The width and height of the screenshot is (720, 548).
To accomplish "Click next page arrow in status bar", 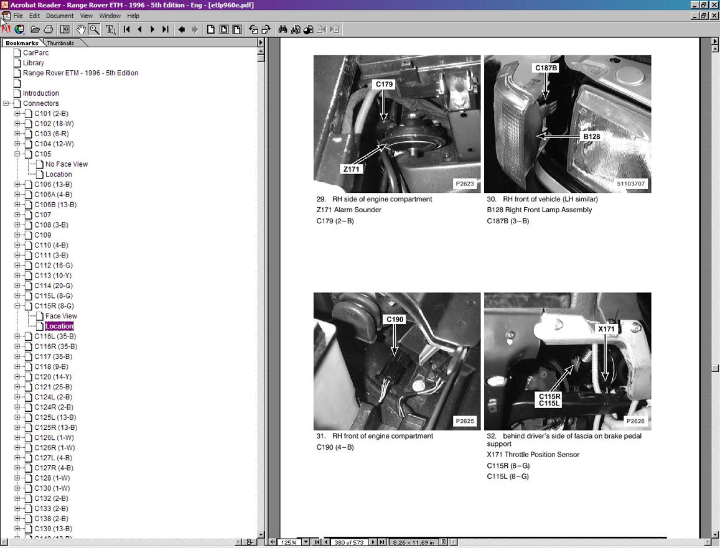I will [x=373, y=542].
